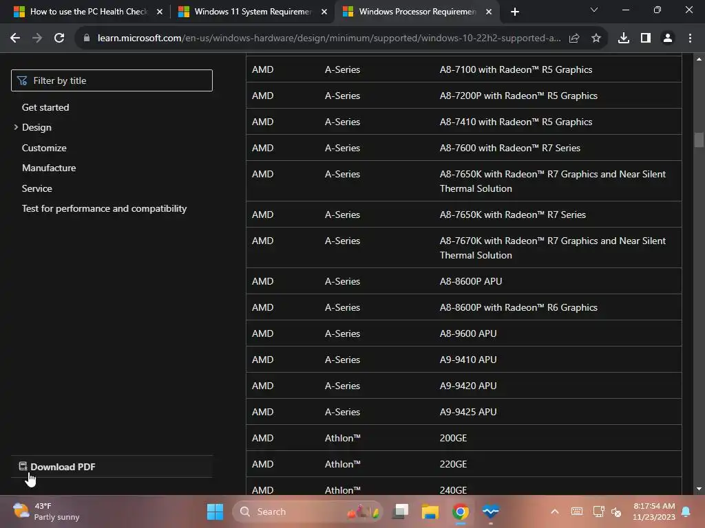Open Service in sidebar
The image size is (705, 528).
pos(37,188)
